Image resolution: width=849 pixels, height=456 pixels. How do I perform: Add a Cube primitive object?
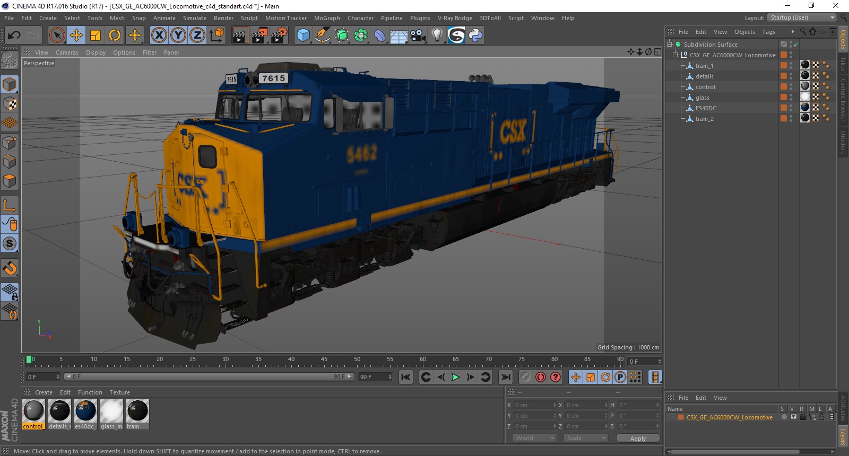tap(303, 36)
